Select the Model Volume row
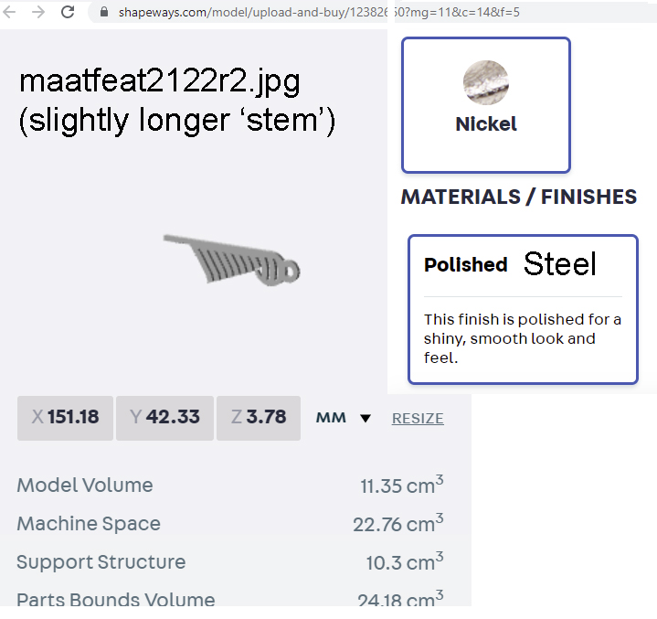The image size is (657, 619). pyautogui.click(x=230, y=486)
